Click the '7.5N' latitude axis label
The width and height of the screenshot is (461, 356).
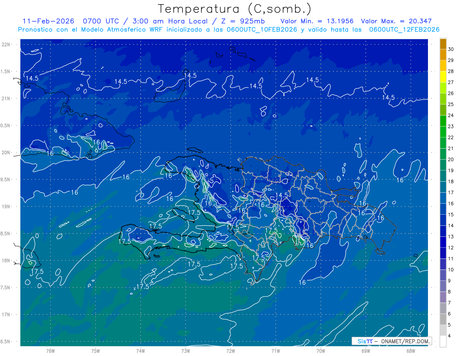6,288
